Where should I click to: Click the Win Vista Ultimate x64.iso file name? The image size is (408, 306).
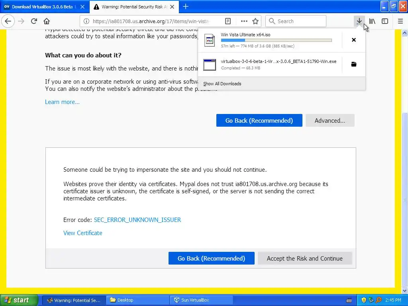245,35
